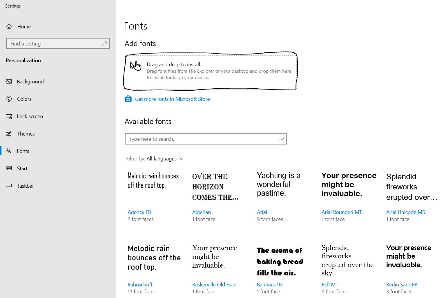Click the Lock screen padlock icon

[x=9, y=116]
